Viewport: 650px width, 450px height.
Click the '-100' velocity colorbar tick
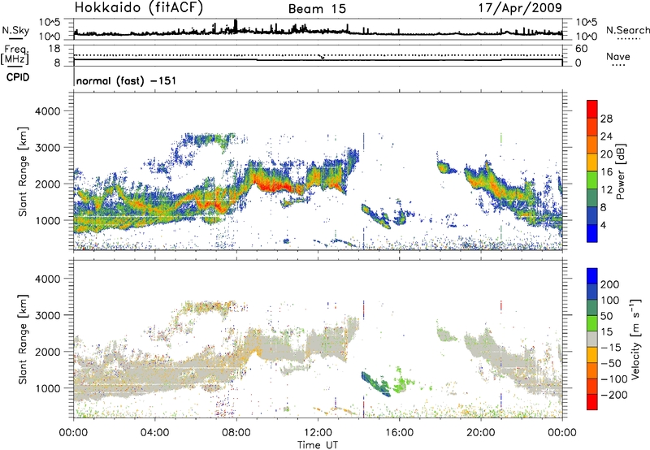click(614, 379)
